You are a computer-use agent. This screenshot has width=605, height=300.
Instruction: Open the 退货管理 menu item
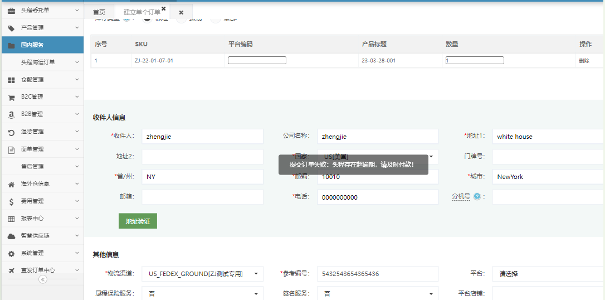click(42, 132)
